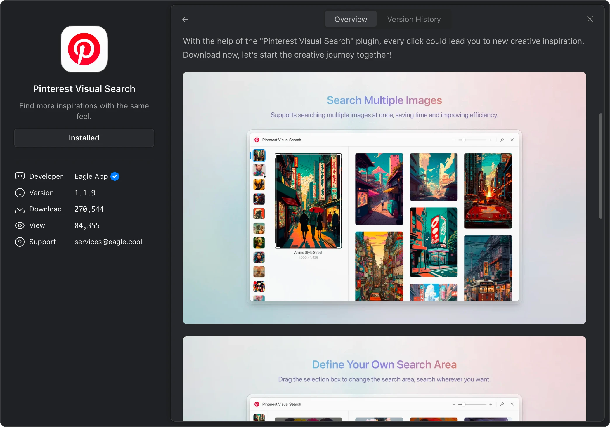Click the Search Multiple Images screenshot
Screen dimensions: 610x427
[384, 198]
